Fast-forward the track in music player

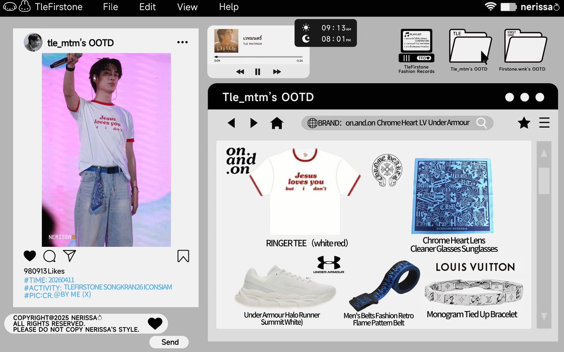pos(277,72)
